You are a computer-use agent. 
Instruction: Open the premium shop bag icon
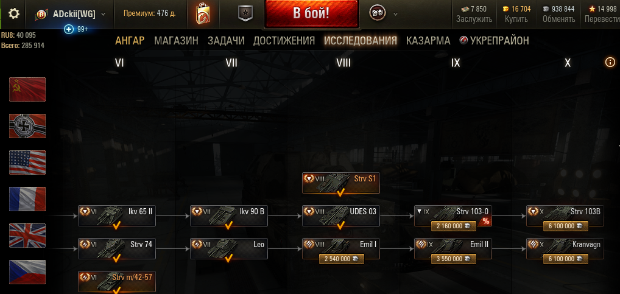tap(203, 14)
